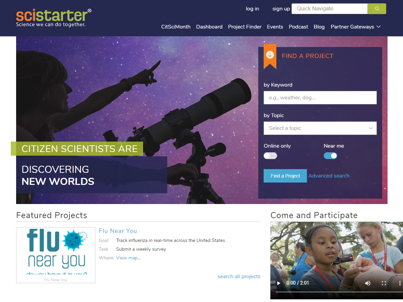Focus the by Keyword input field

[320, 98]
